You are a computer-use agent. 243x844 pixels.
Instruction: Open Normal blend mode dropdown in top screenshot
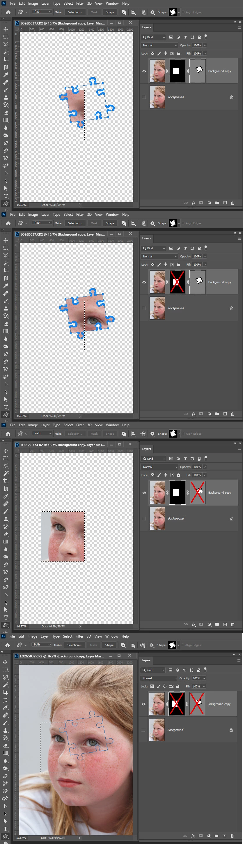tap(159, 45)
